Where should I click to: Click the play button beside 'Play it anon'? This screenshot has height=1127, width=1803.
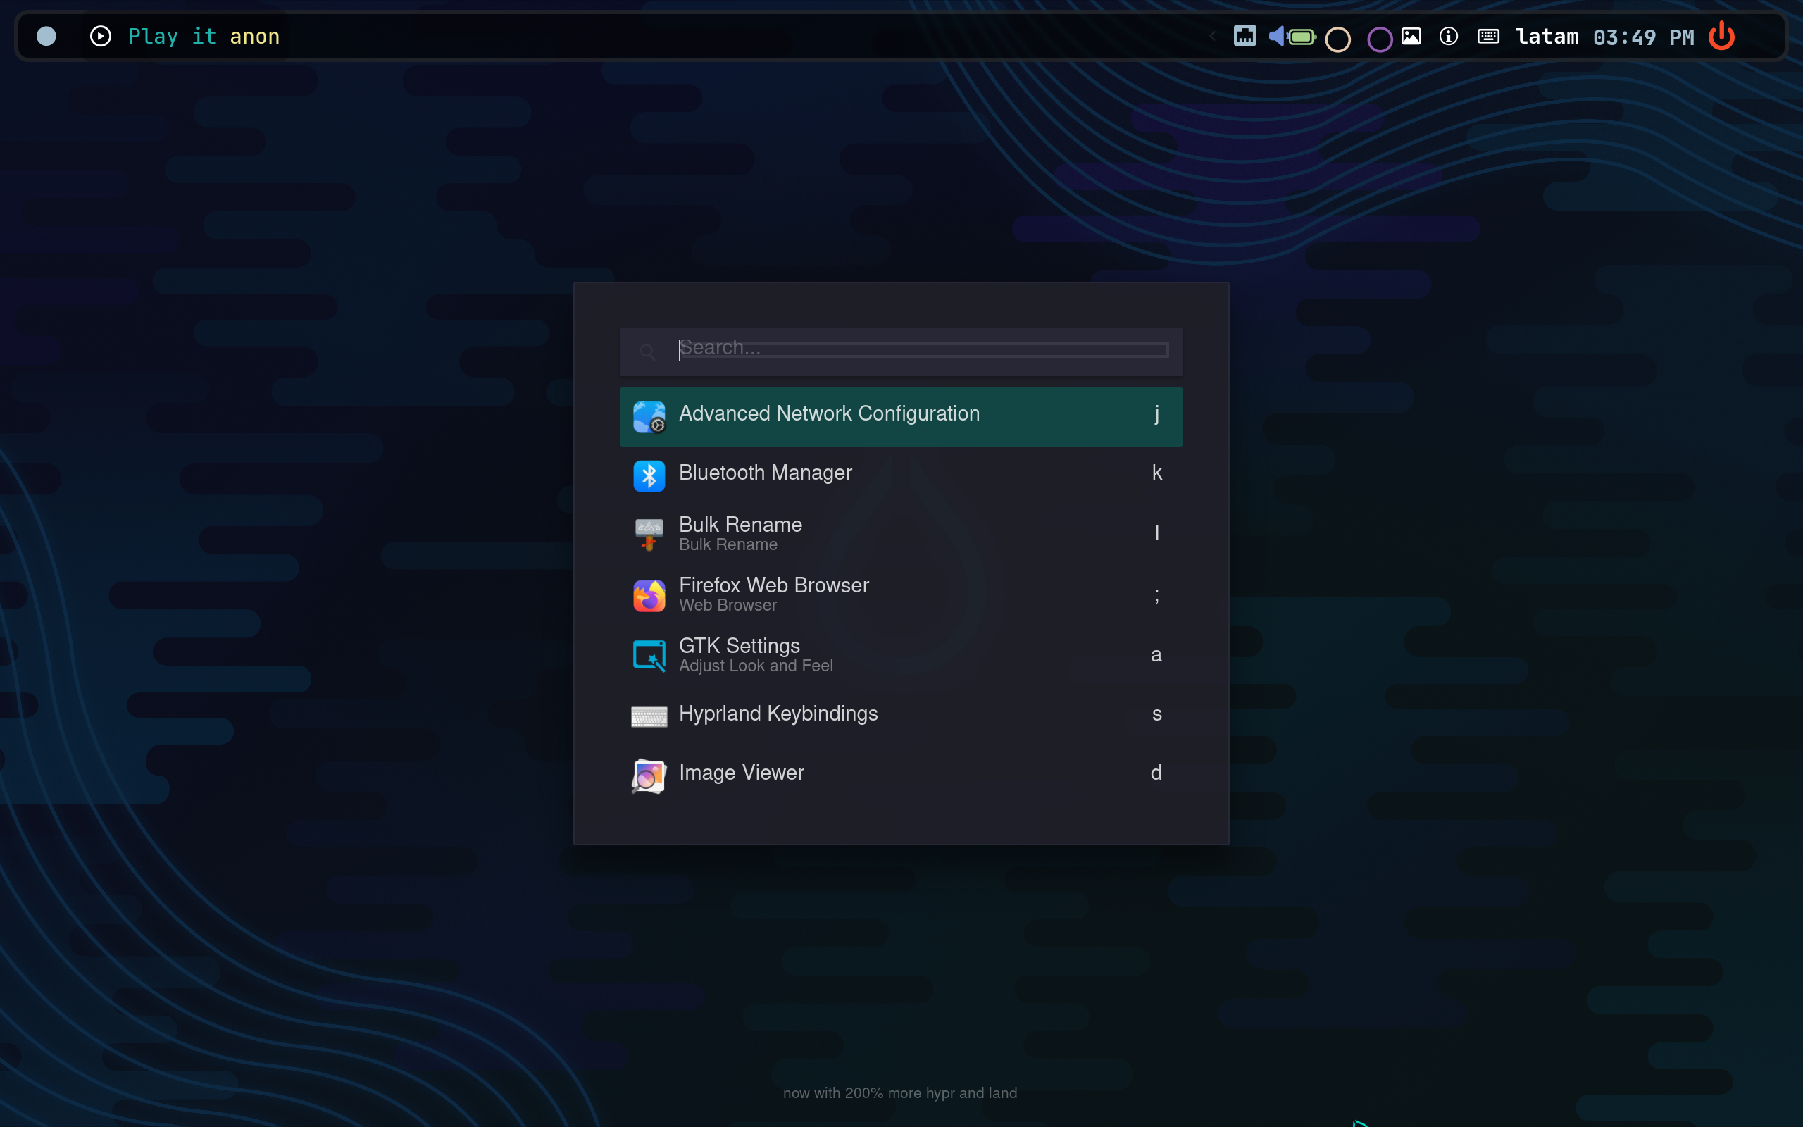pos(101,36)
